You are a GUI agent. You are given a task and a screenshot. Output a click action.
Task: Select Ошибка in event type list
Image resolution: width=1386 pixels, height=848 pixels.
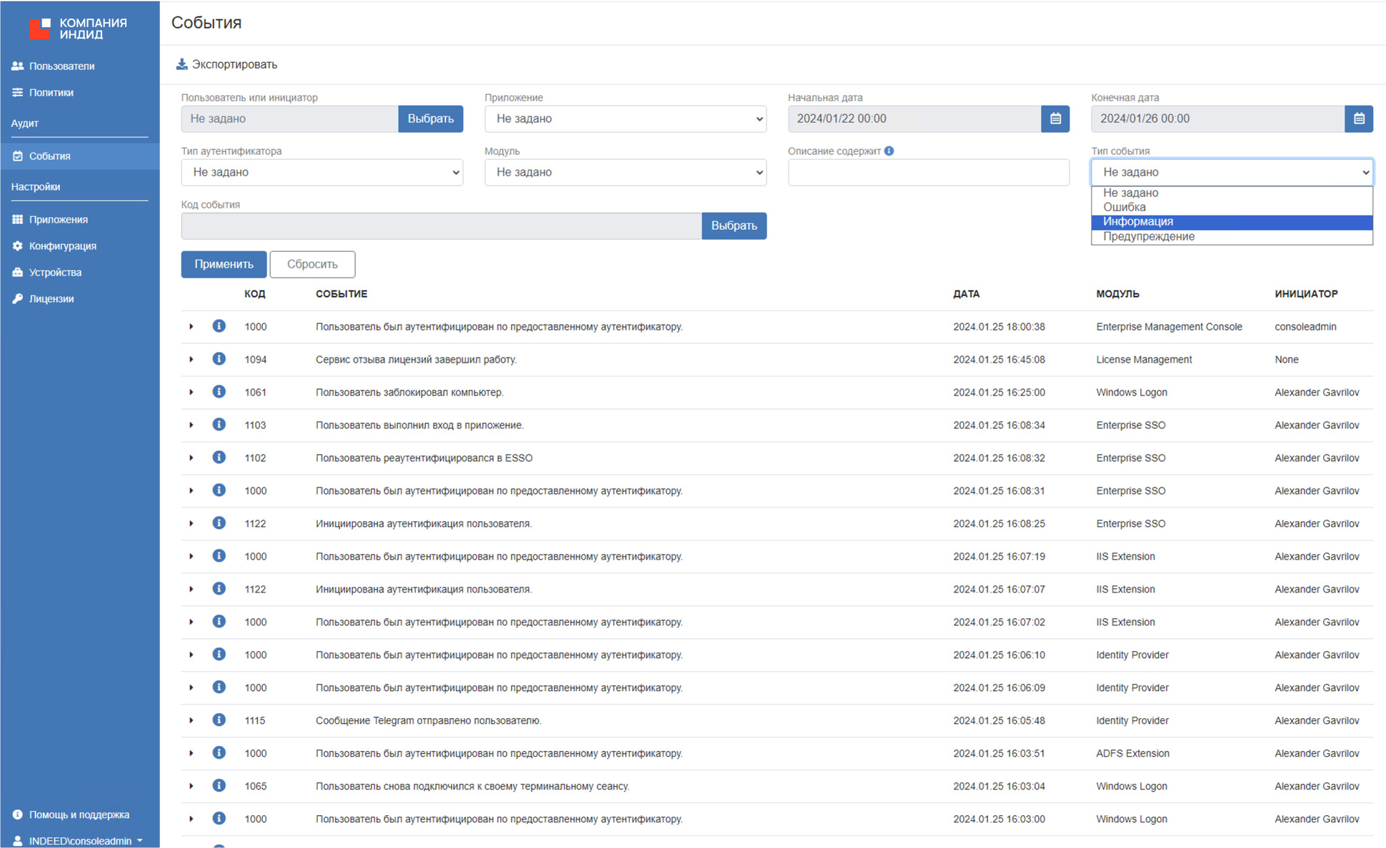pyautogui.click(x=1125, y=207)
